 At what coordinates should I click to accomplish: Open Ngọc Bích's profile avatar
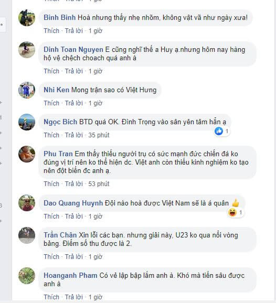pyautogui.click(x=27, y=122)
